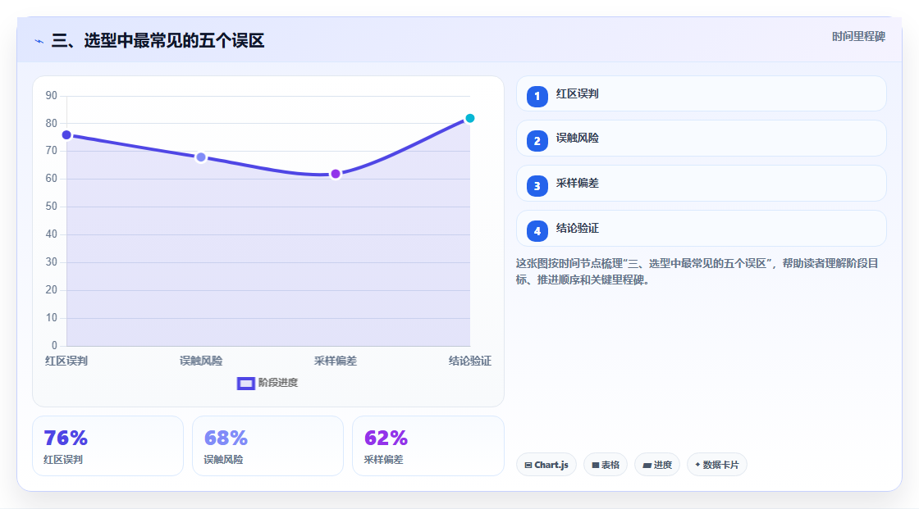This screenshot has width=919, height=509.
Task: Click the purple 采样偏差 data point
Action: click(x=336, y=174)
